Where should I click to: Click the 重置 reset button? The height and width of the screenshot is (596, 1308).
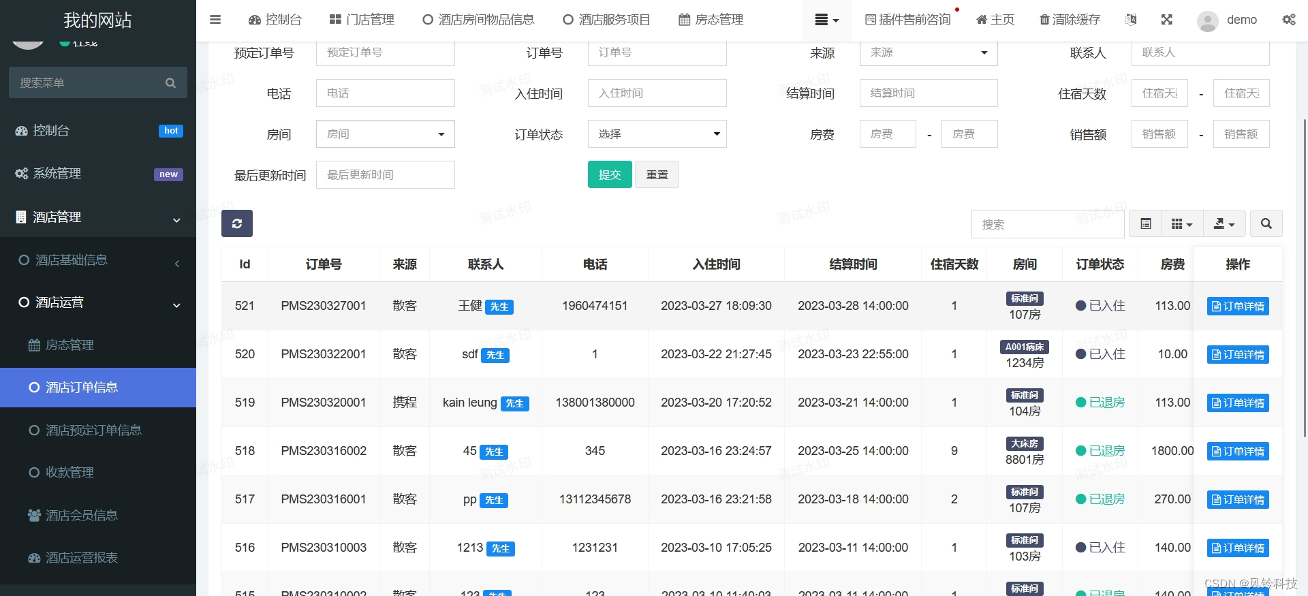coord(657,175)
